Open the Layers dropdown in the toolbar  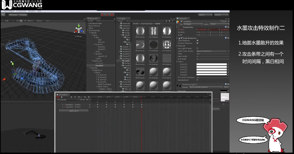205,15
